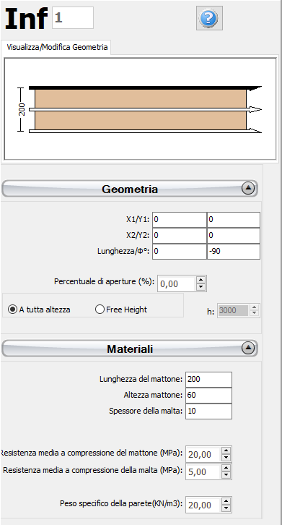Click the Inf number input field
Screen dimensions: 282x525
[73, 18]
